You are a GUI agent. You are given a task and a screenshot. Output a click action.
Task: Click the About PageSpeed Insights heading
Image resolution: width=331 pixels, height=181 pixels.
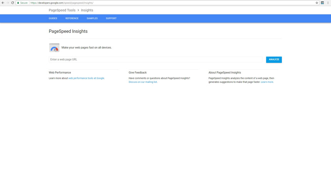[225, 72]
